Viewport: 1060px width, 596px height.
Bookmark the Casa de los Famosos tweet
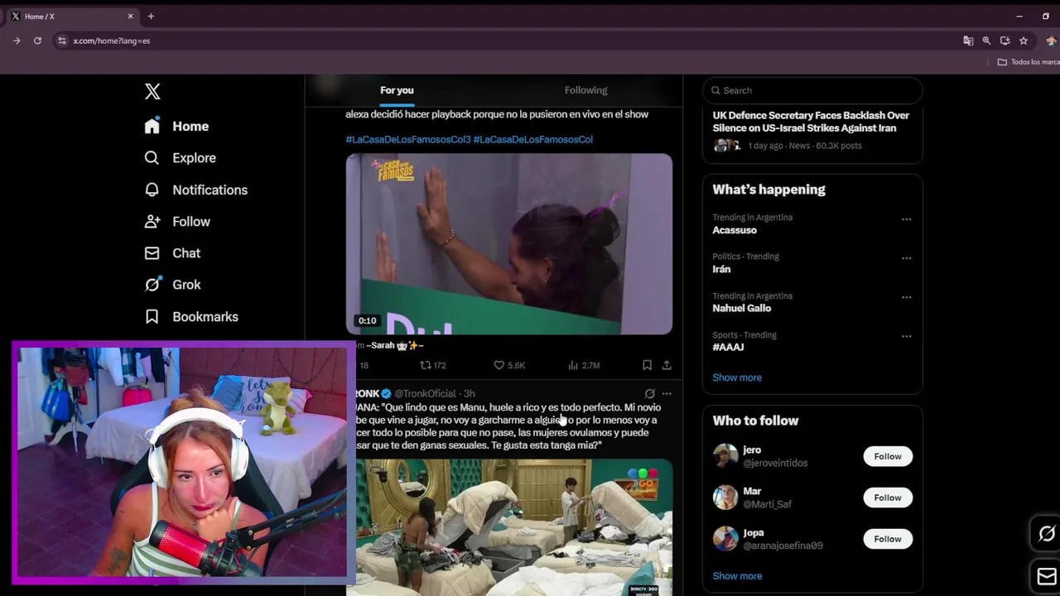click(647, 365)
